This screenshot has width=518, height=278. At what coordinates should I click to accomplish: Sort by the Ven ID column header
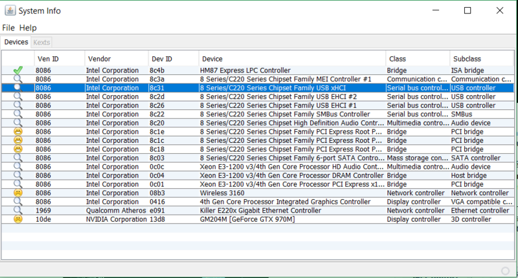pos(60,59)
